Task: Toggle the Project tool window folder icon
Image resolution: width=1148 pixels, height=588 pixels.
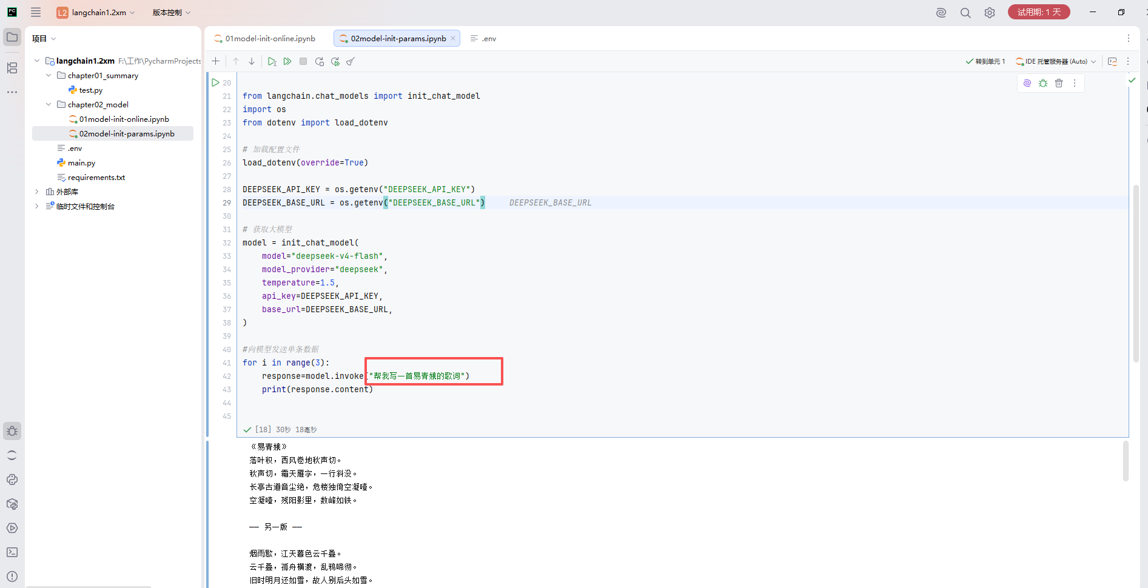Action: pyautogui.click(x=12, y=37)
